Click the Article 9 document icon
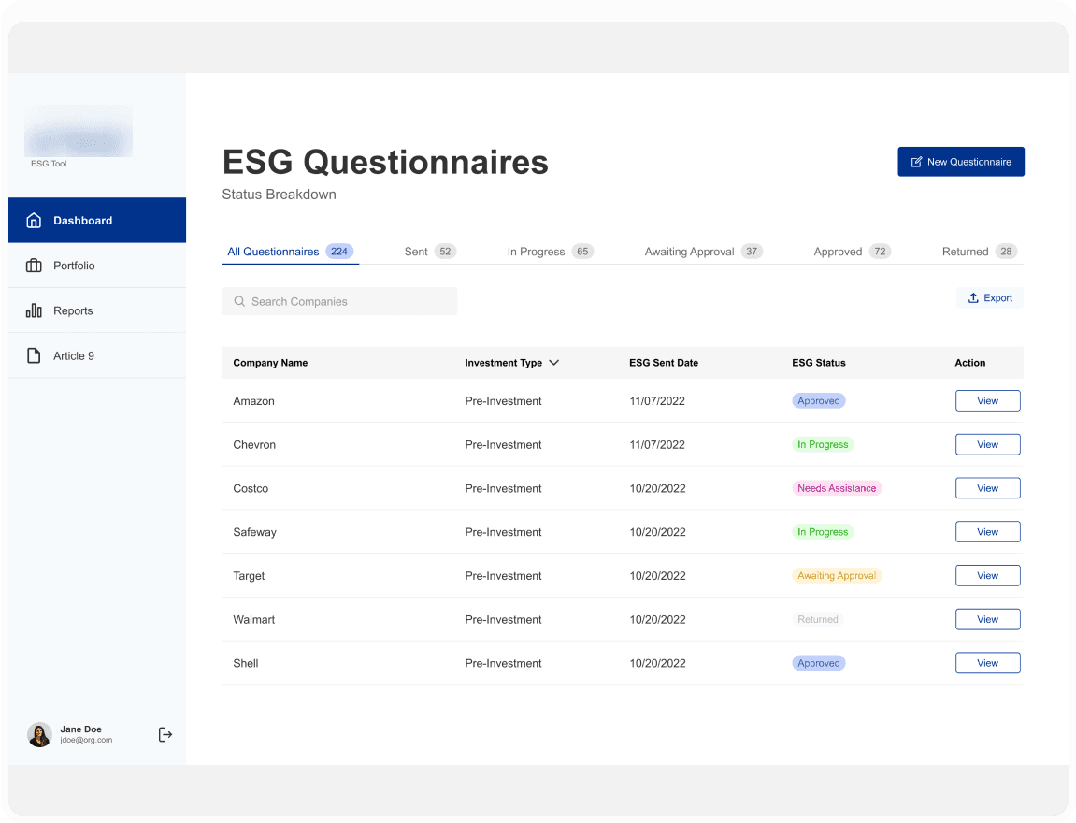The height and width of the screenshot is (823, 1076). [x=34, y=355]
